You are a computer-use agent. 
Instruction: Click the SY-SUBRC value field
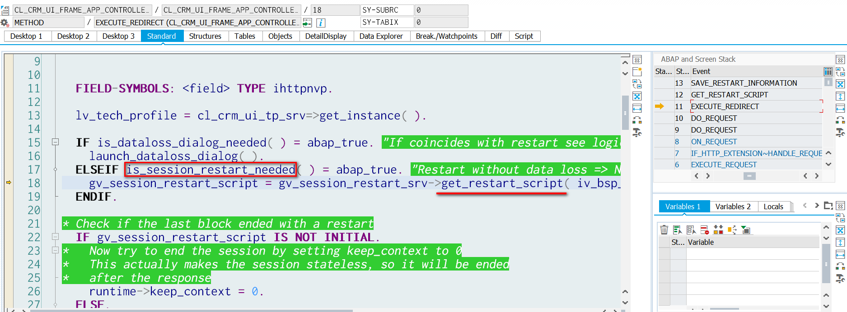click(441, 10)
